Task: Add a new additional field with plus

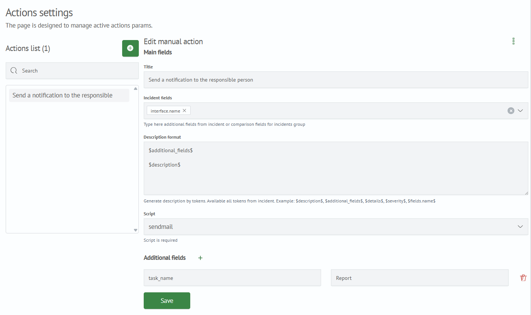Action: (x=200, y=258)
